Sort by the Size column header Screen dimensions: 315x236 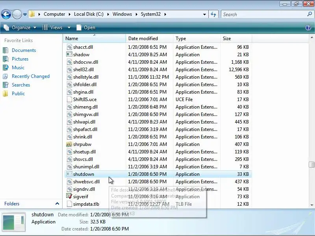coord(236,38)
